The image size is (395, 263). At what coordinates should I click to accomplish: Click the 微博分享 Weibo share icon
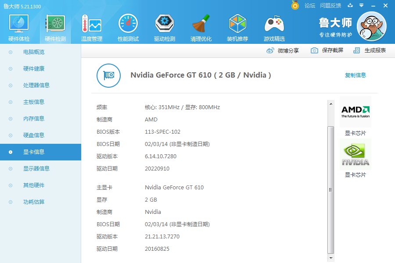[x=271, y=50]
